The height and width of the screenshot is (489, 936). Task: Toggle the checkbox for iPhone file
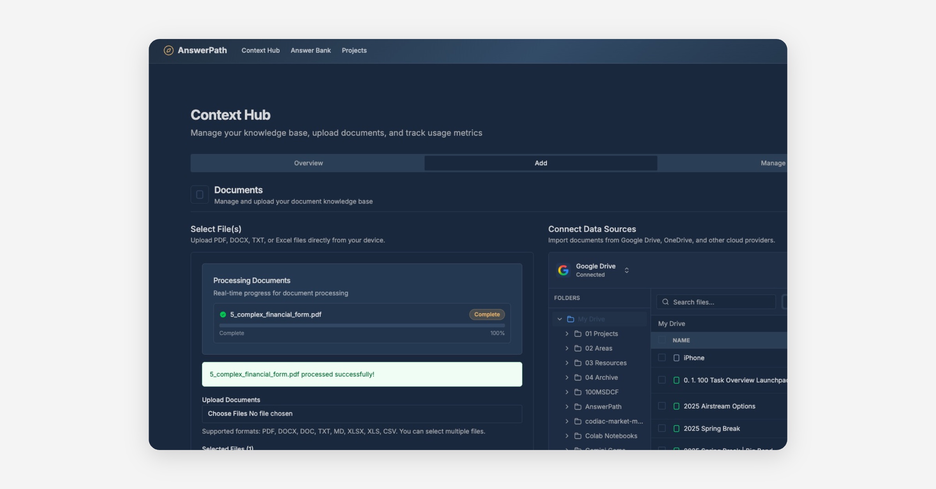[662, 358]
